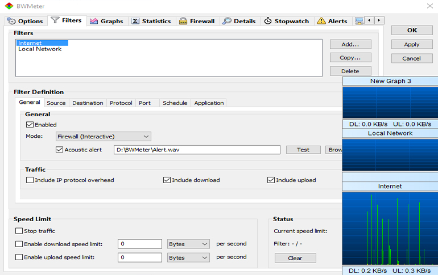Click the Stopwatch clock icon

(268, 21)
